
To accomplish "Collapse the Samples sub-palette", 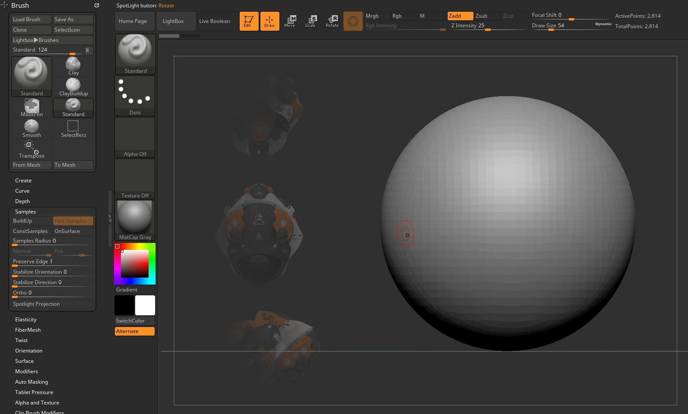I will [x=26, y=212].
